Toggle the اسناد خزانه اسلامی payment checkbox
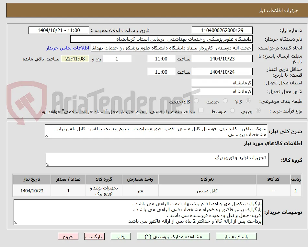308x247 pixels. point(201,110)
